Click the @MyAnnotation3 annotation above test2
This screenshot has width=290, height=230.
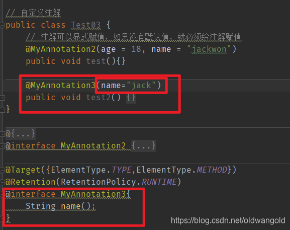[60, 86]
